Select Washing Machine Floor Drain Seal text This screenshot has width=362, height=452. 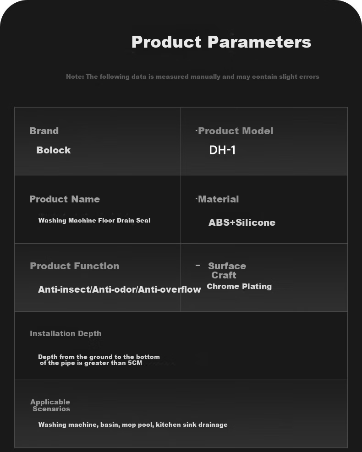pyautogui.click(x=94, y=221)
